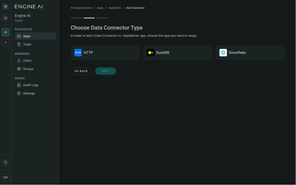Go to Users under Members
Screen dimensions: 296x185
click(x=35, y=61)
